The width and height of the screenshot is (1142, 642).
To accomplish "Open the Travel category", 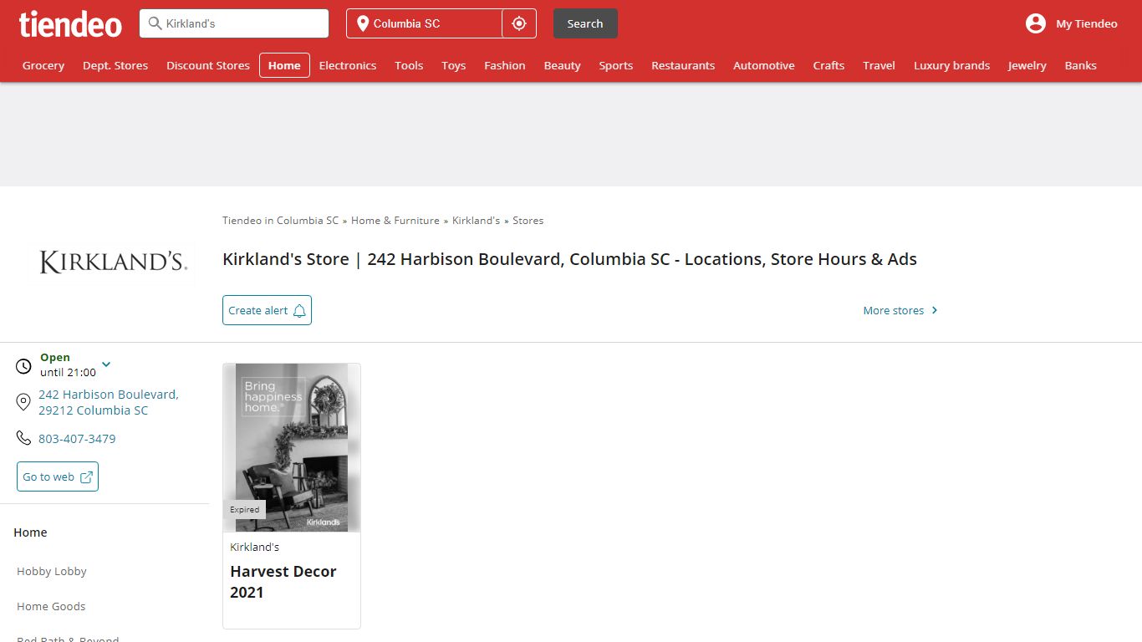I will pyautogui.click(x=879, y=65).
